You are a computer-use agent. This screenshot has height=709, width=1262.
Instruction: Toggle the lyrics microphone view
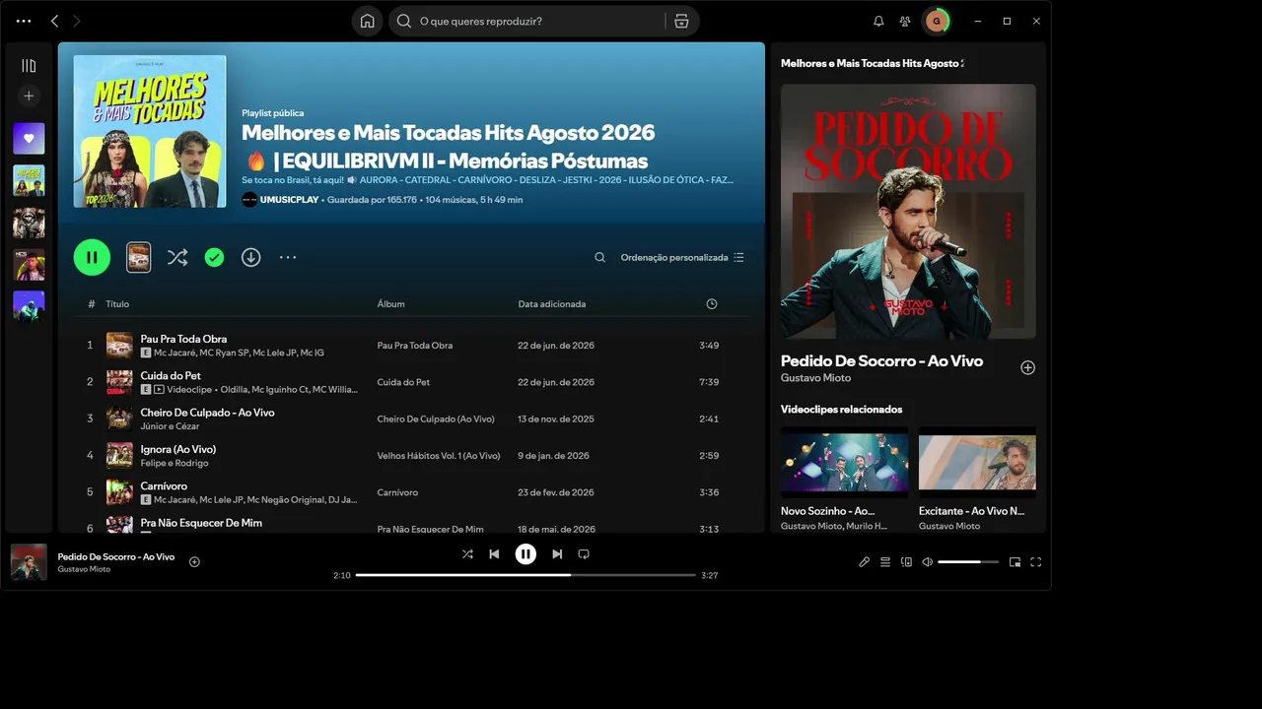(864, 562)
